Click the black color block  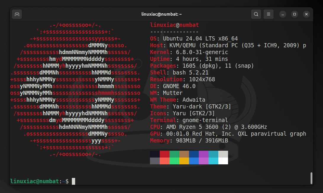[155, 154]
